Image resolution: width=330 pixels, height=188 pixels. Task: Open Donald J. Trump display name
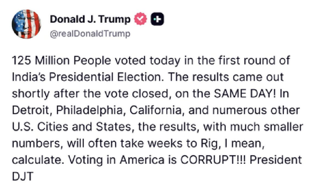coord(90,19)
